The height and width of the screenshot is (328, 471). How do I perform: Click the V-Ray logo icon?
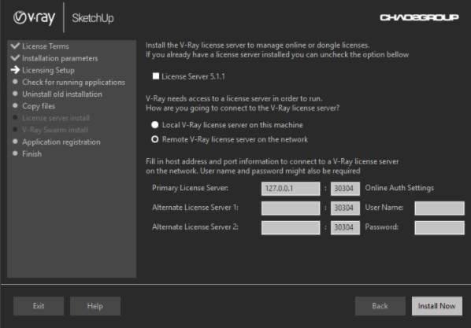click(34, 18)
